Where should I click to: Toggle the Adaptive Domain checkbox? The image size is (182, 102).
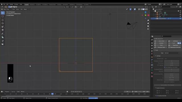tap(157, 96)
